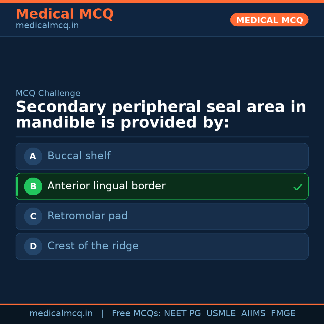324x324 pixels.
Task: Choose Retromolar pad as the answer
Action: click(x=162, y=216)
